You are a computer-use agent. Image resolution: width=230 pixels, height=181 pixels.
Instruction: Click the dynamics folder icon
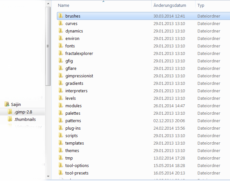coord(61,31)
